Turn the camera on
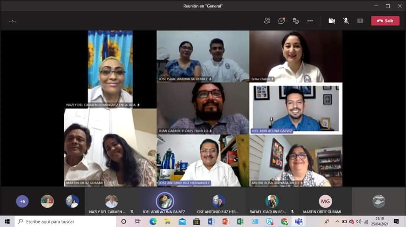This screenshot has height=227, width=406. pyautogui.click(x=332, y=21)
